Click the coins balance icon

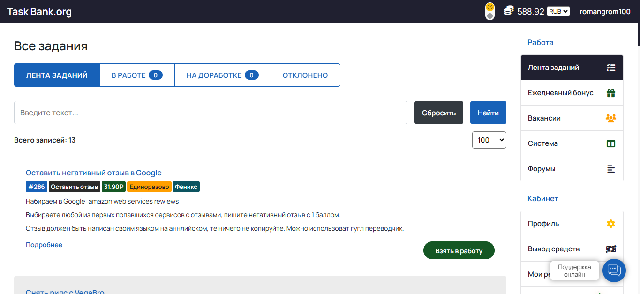509,11
